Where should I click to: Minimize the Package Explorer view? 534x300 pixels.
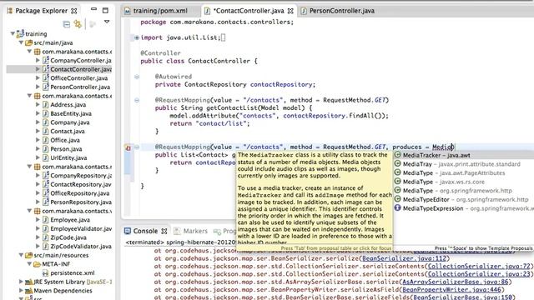[x=93, y=9]
